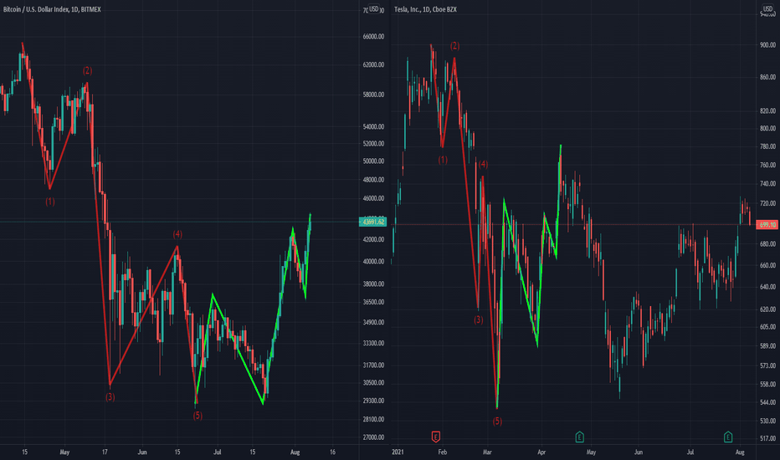The height and width of the screenshot is (460, 780).
Task: Click May on Bitcoin time axis
Action: click(x=64, y=452)
